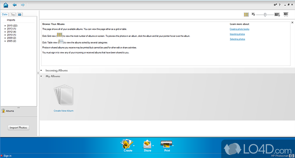This screenshot has width=295, height=158.
Task: Collapse the Incoming Albums section
Action: click(x=41, y=70)
